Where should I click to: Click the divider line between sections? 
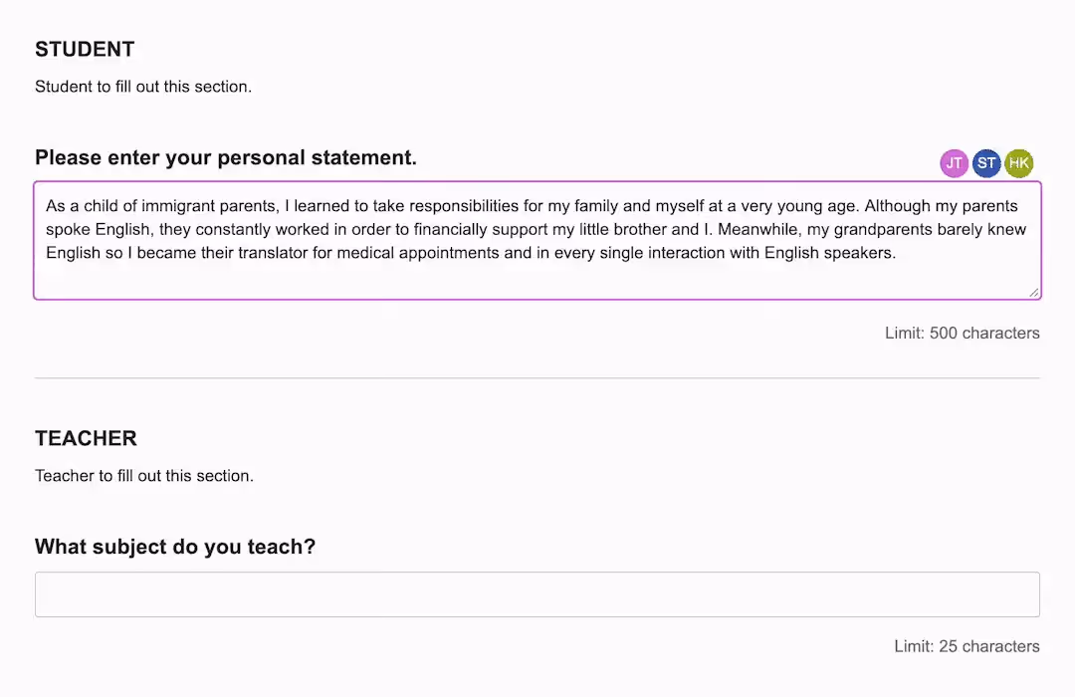coord(537,378)
